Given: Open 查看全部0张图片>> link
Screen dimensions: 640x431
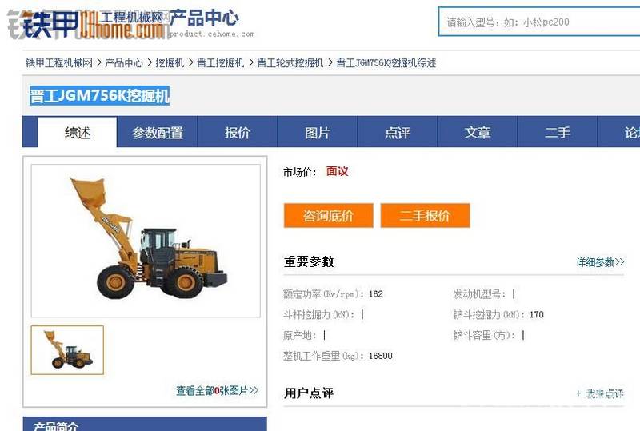Looking at the screenshot, I should point(217,390).
